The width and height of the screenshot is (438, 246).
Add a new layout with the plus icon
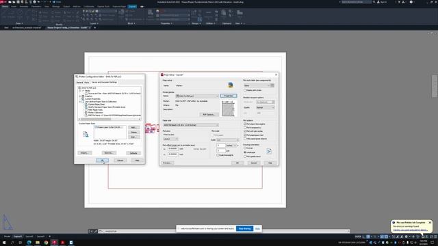tap(50, 236)
